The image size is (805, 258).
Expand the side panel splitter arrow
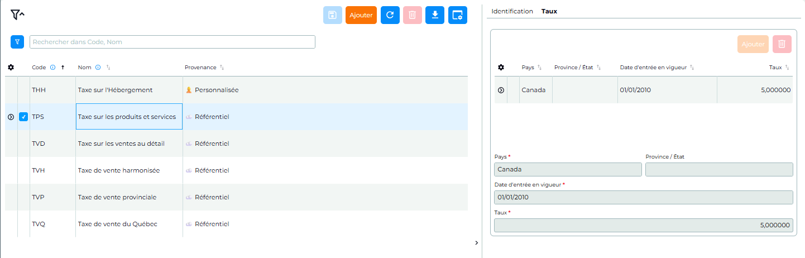(476, 242)
